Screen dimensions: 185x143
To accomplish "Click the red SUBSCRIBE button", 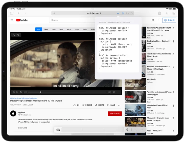I will pos(115,114).
